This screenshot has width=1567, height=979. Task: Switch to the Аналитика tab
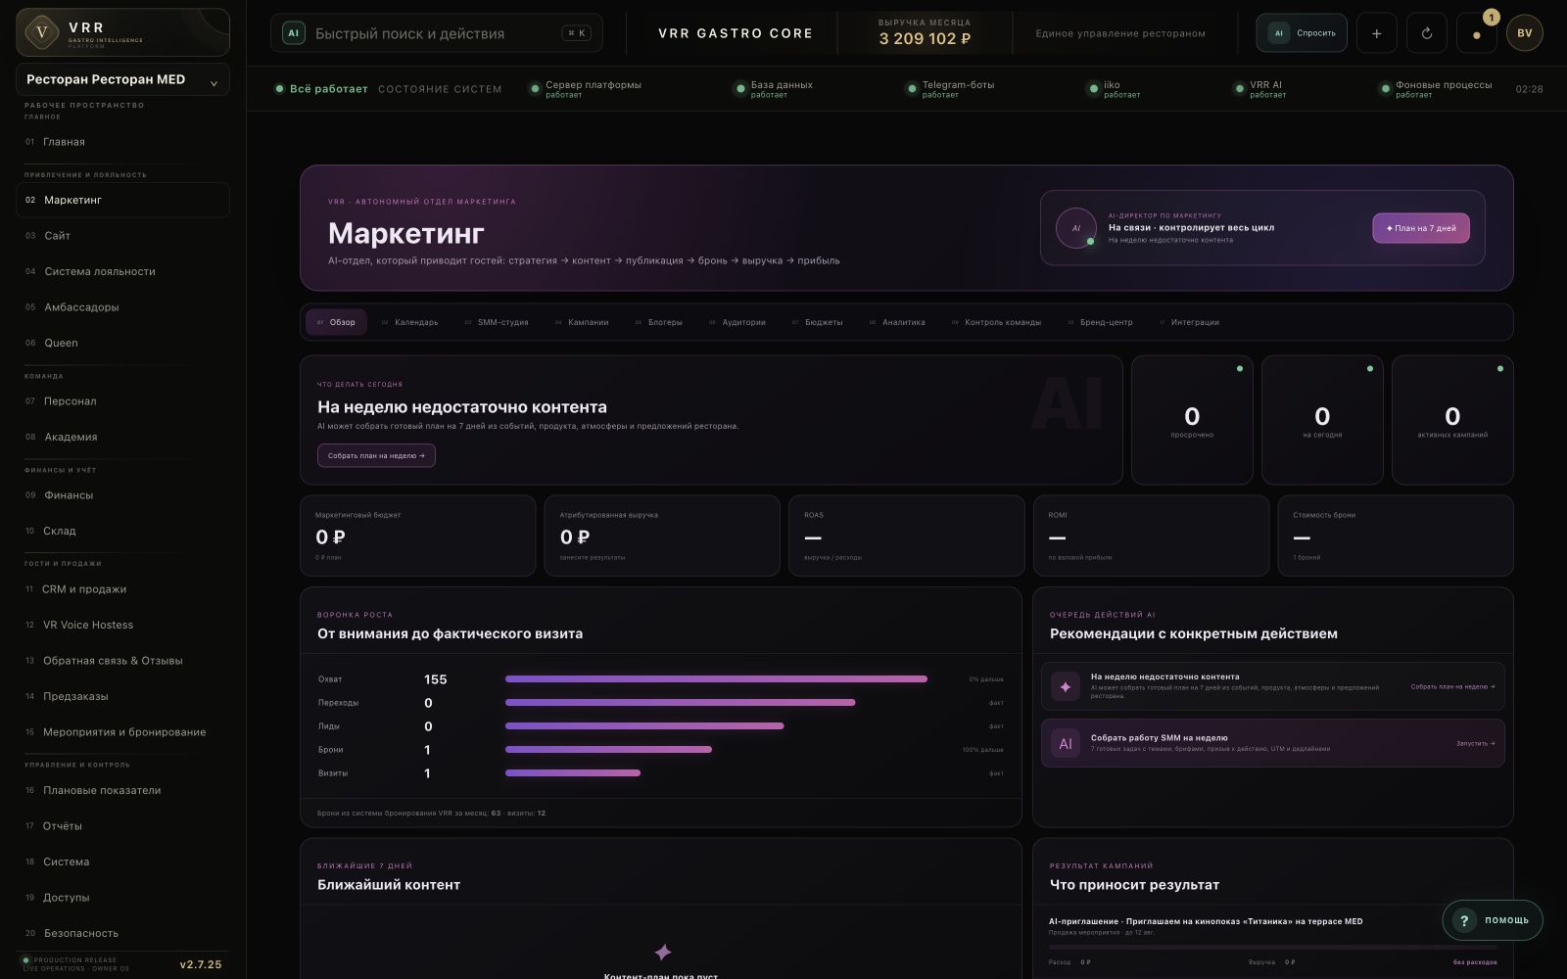896,322
